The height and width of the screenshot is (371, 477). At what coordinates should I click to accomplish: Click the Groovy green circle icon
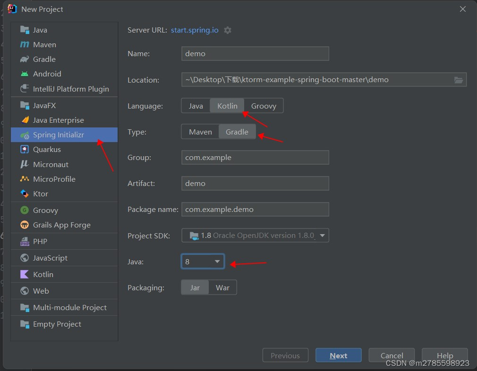click(x=25, y=210)
